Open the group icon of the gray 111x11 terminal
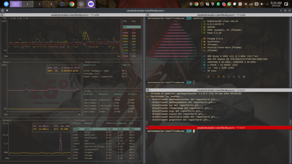292x164 pixels. click(x=148, y=90)
